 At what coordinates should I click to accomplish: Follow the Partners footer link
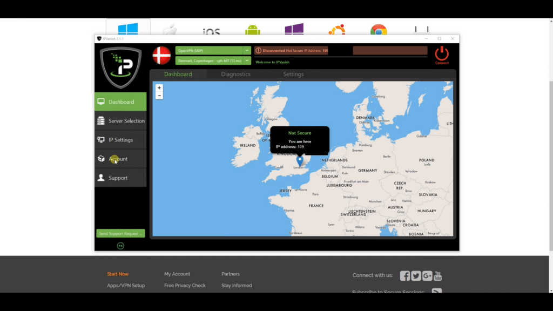click(231, 274)
